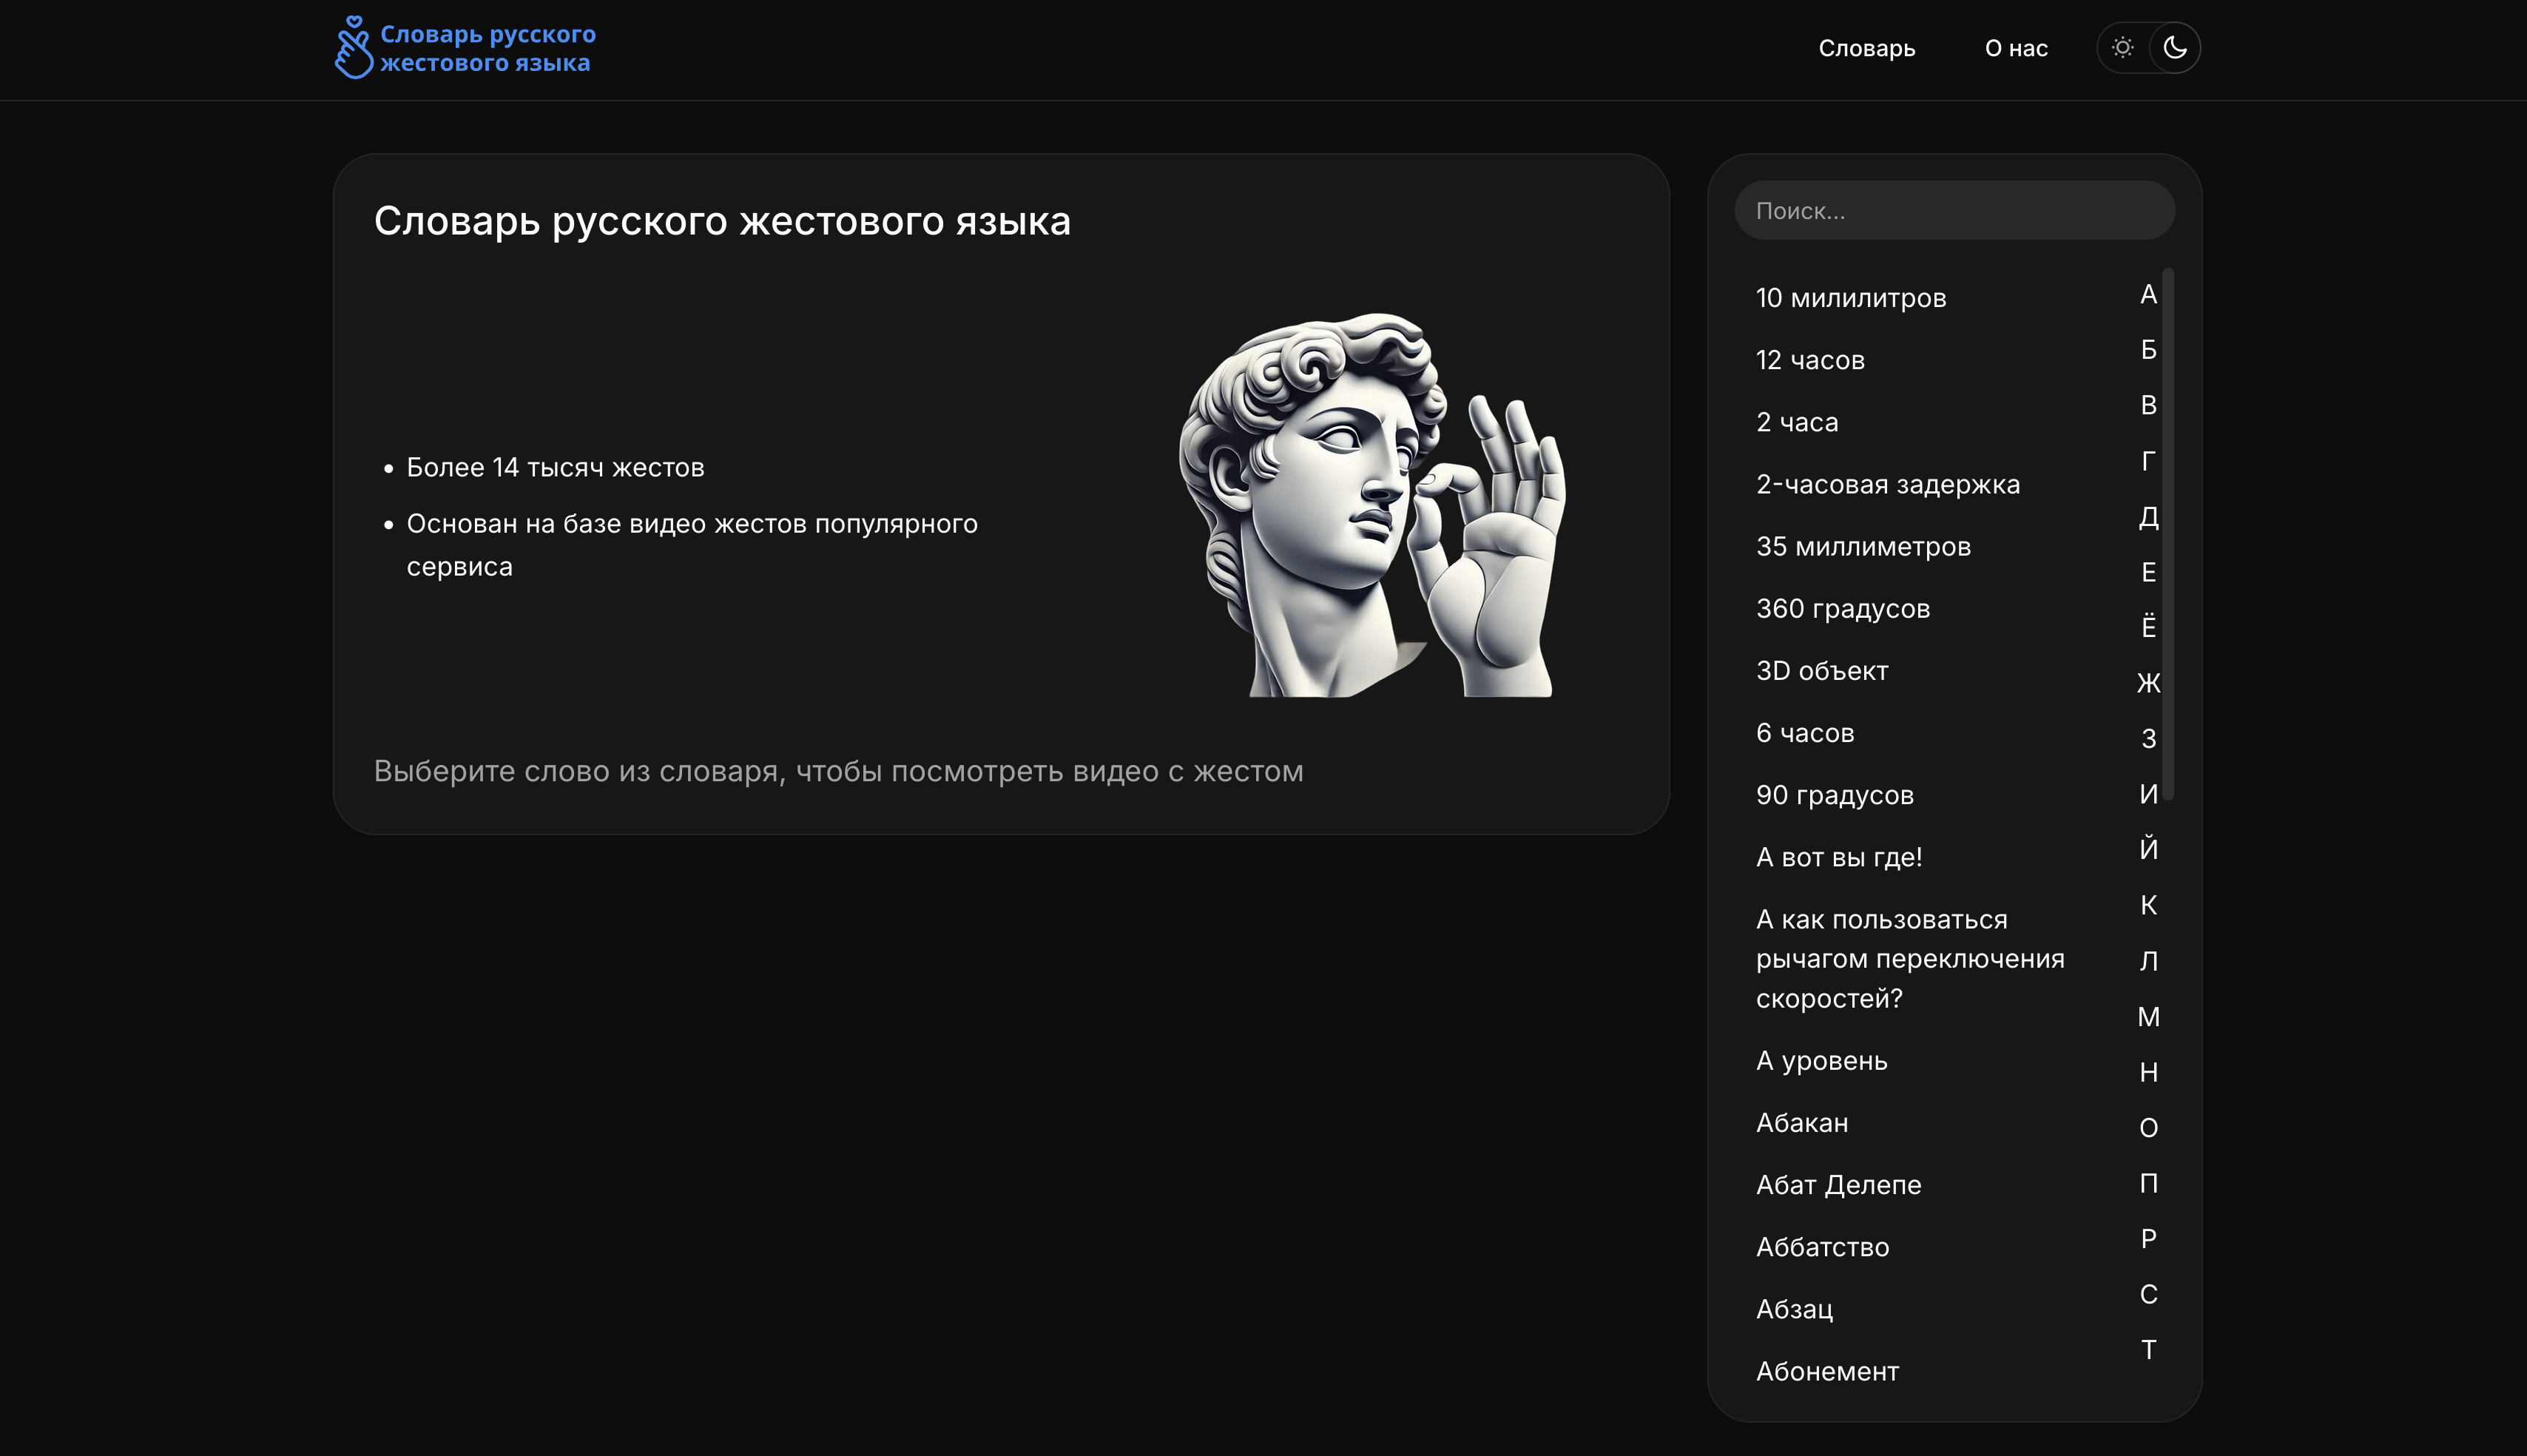Open phrase А как пользоваться рычагом переключения скоростей?

tap(1909, 958)
